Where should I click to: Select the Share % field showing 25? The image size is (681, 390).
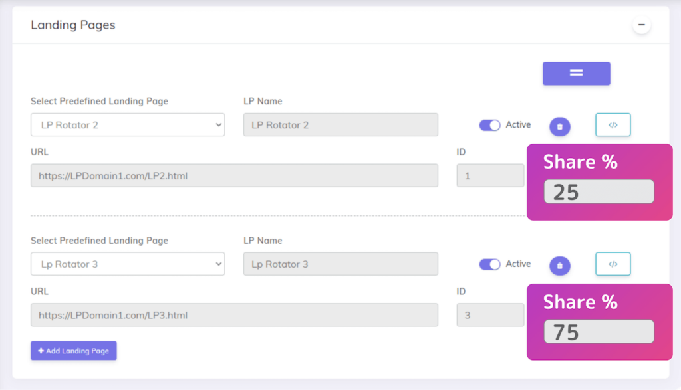598,191
